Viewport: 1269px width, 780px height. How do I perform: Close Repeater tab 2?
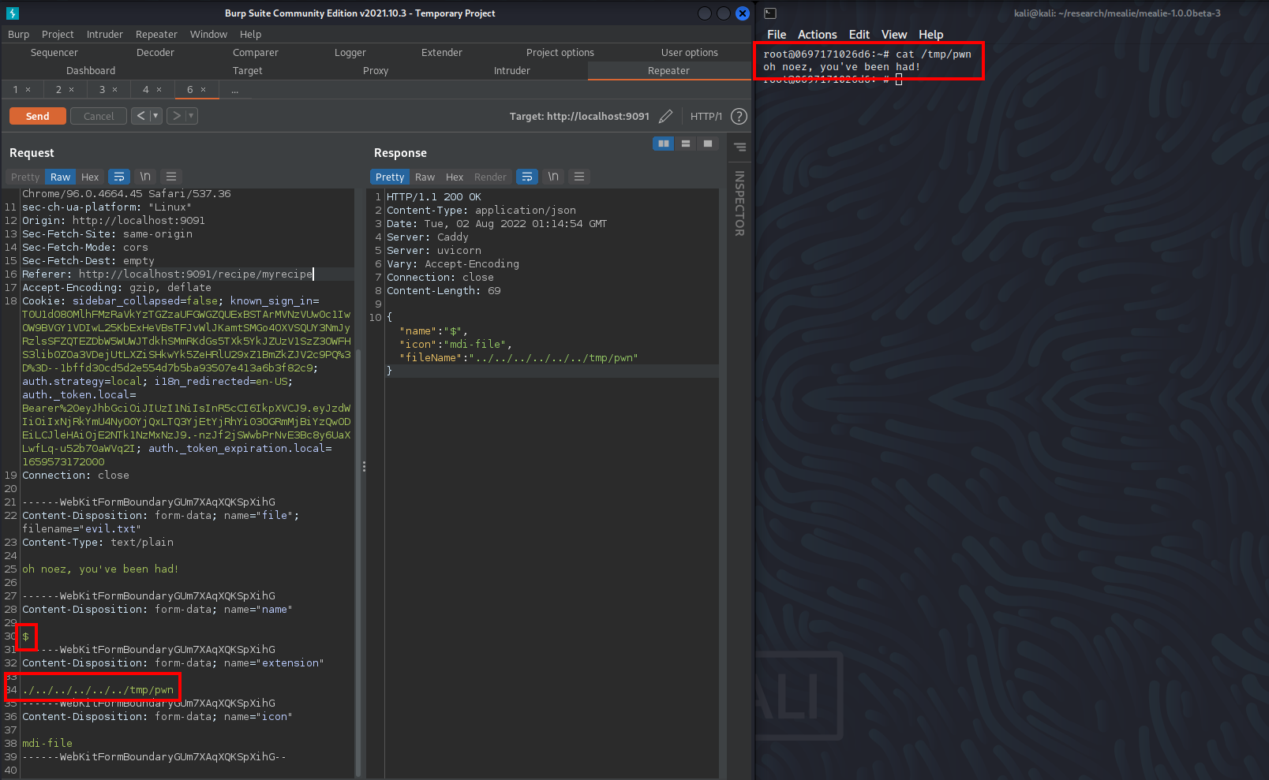(72, 90)
